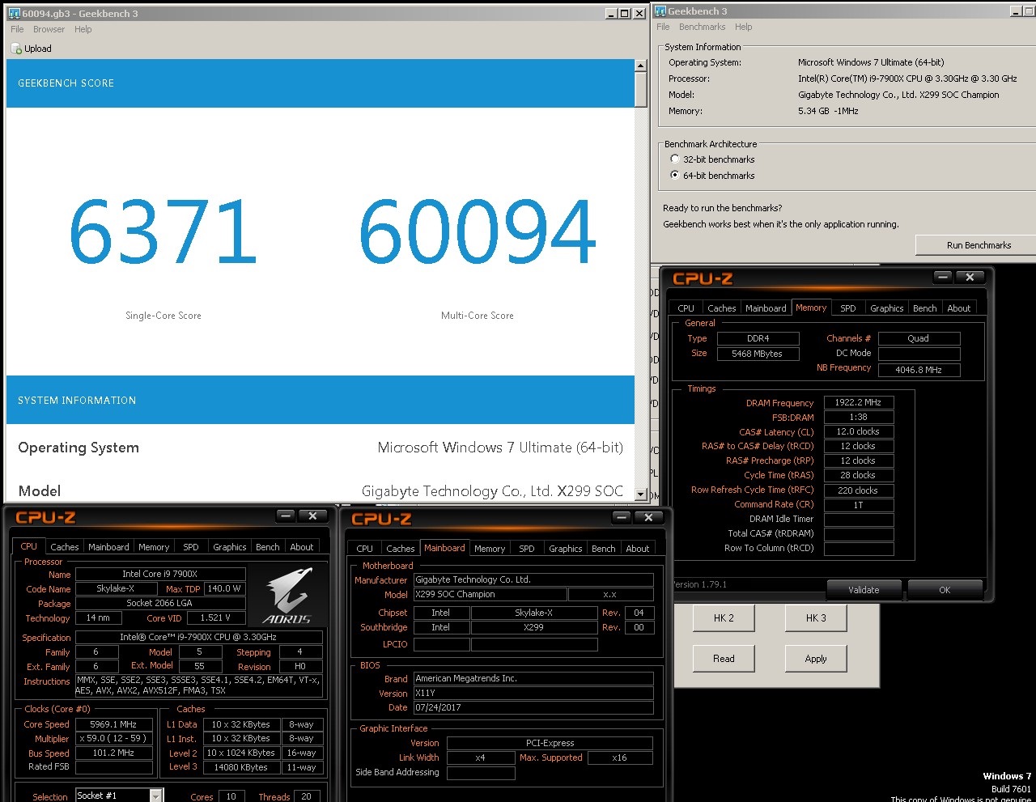Image resolution: width=1036 pixels, height=802 pixels.
Task: Switch to Memory tab in CPU-Z CPU window
Action: pyautogui.click(x=154, y=547)
